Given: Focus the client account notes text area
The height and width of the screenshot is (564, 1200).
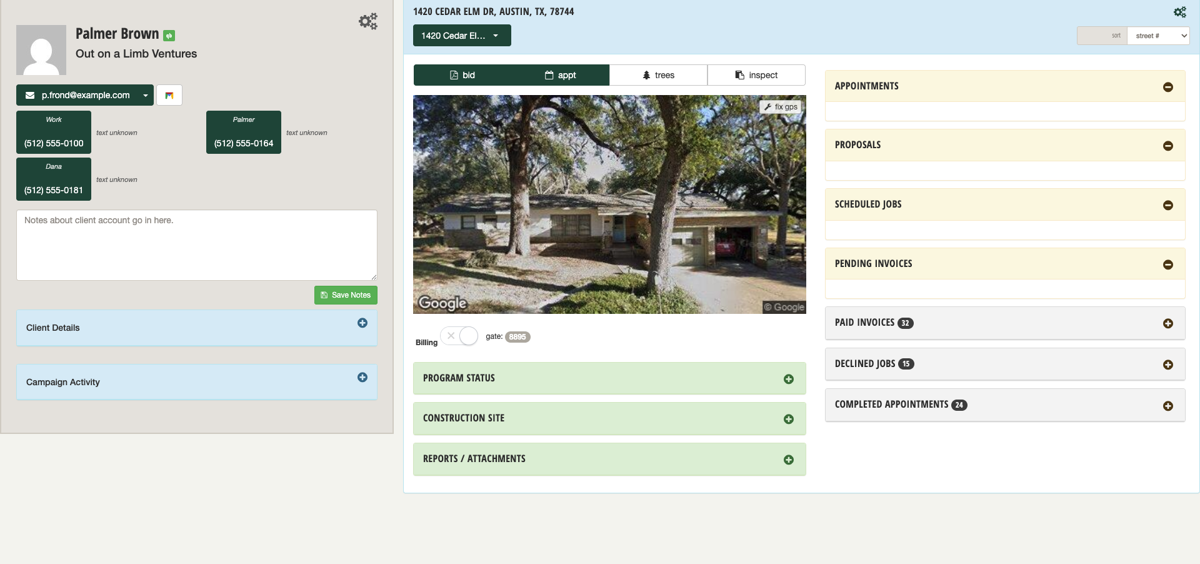Looking at the screenshot, I should pos(197,245).
